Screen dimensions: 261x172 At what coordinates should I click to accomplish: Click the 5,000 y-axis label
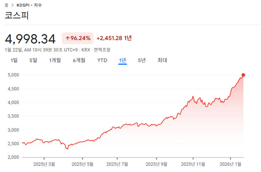click(13, 75)
